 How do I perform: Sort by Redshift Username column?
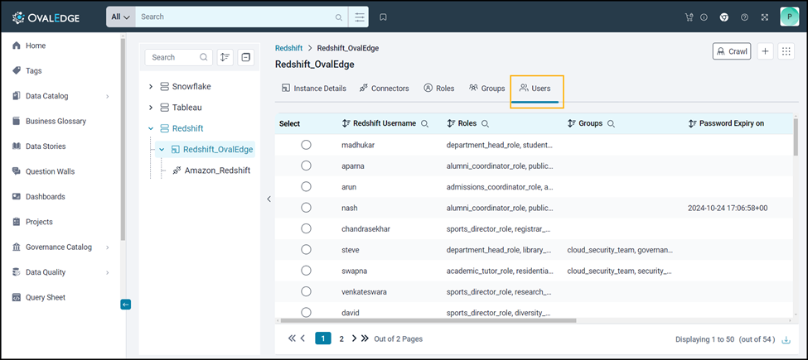(x=346, y=123)
